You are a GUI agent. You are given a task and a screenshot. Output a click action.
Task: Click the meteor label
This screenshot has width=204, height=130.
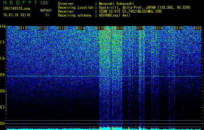pyautogui.click(x=46, y=10)
